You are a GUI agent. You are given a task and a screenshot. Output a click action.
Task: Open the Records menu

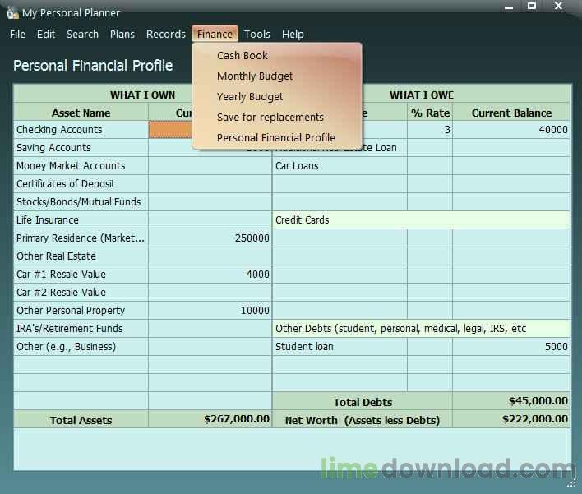point(166,35)
